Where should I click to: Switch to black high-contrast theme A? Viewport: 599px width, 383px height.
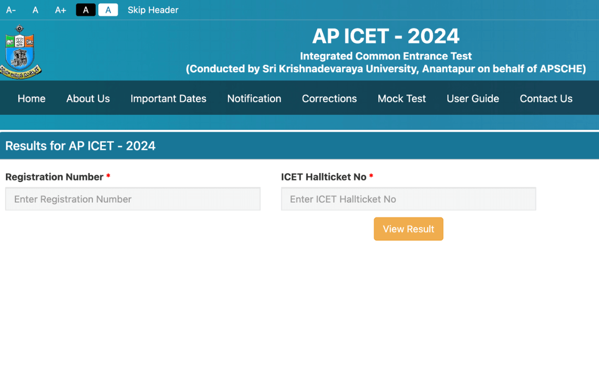[x=86, y=10]
